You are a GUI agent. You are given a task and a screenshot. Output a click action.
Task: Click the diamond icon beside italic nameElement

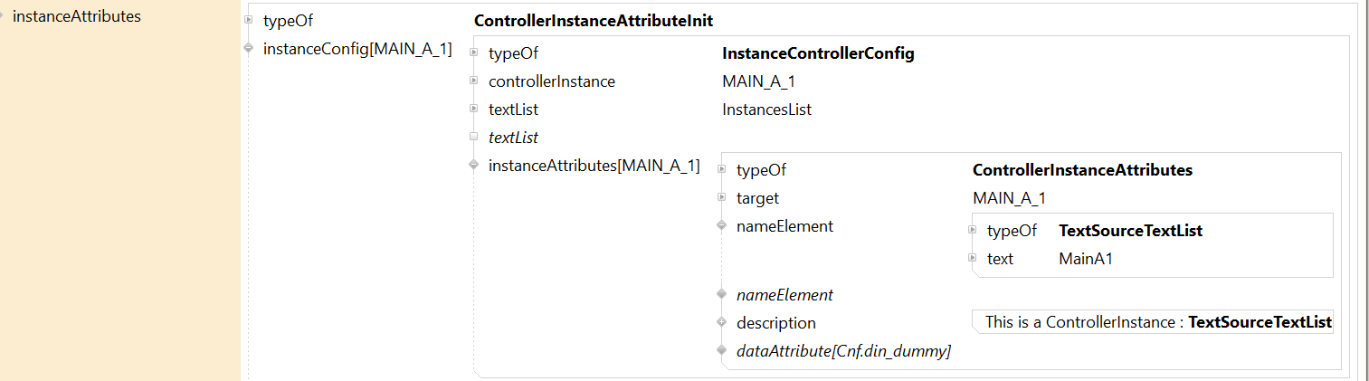pos(721,294)
